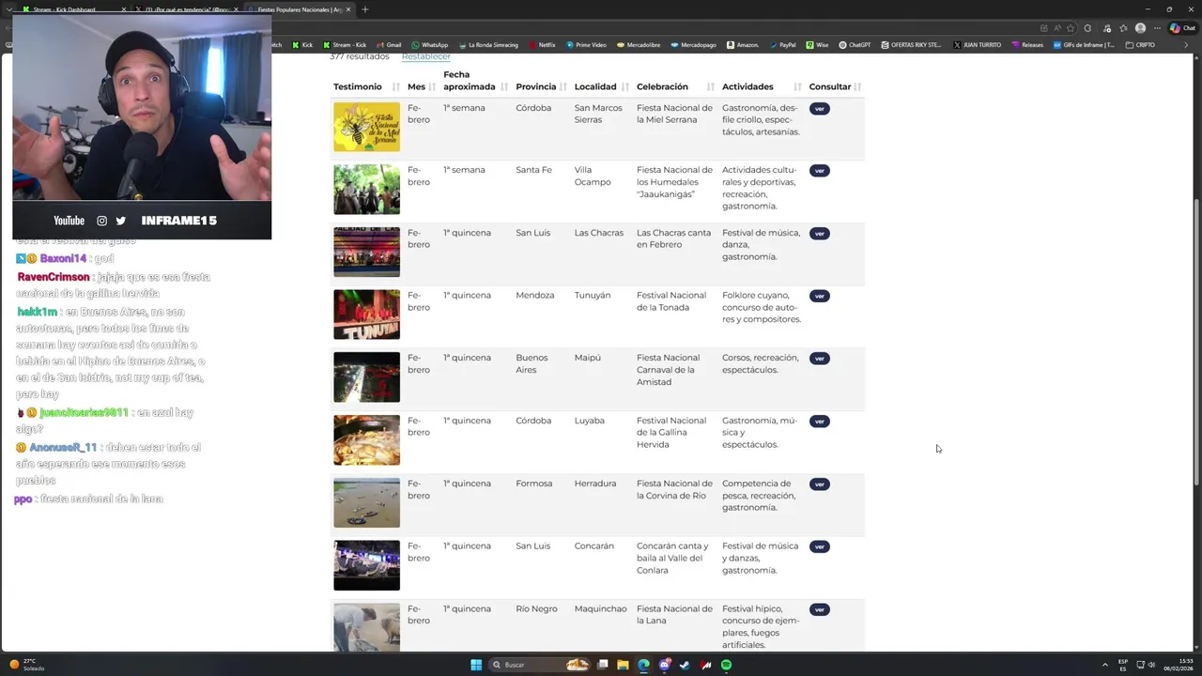Open the Herradura river boats thumbnail
The image size is (1202, 676).
[366, 502]
